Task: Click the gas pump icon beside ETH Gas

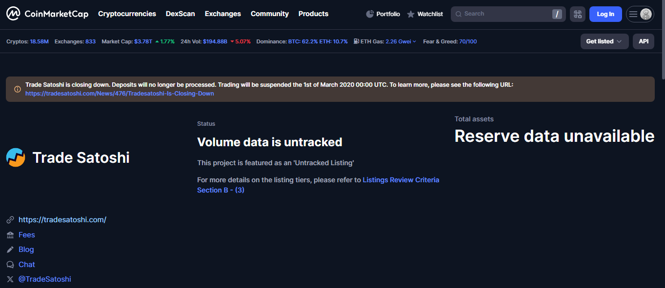Action: 357,41
